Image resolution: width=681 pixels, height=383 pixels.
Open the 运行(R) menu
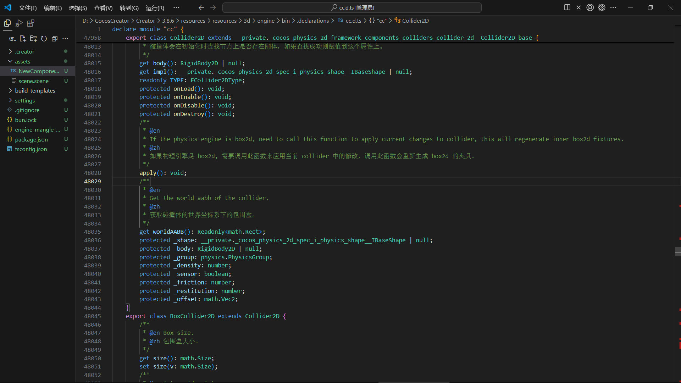coord(155,7)
